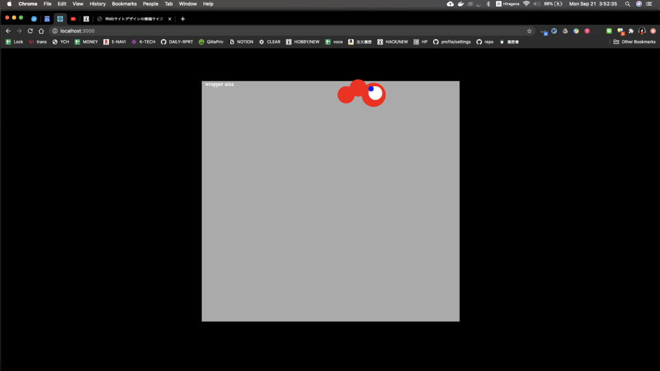Click the Google Drive extension icon
660x371 pixels.
point(565,31)
